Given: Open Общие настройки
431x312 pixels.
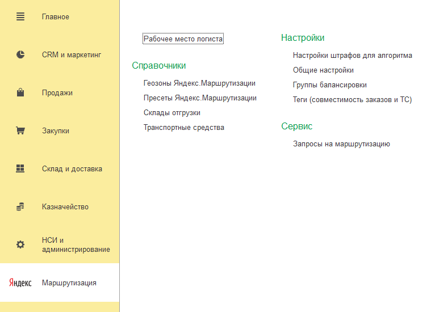Looking at the screenshot, I should (x=323, y=70).
